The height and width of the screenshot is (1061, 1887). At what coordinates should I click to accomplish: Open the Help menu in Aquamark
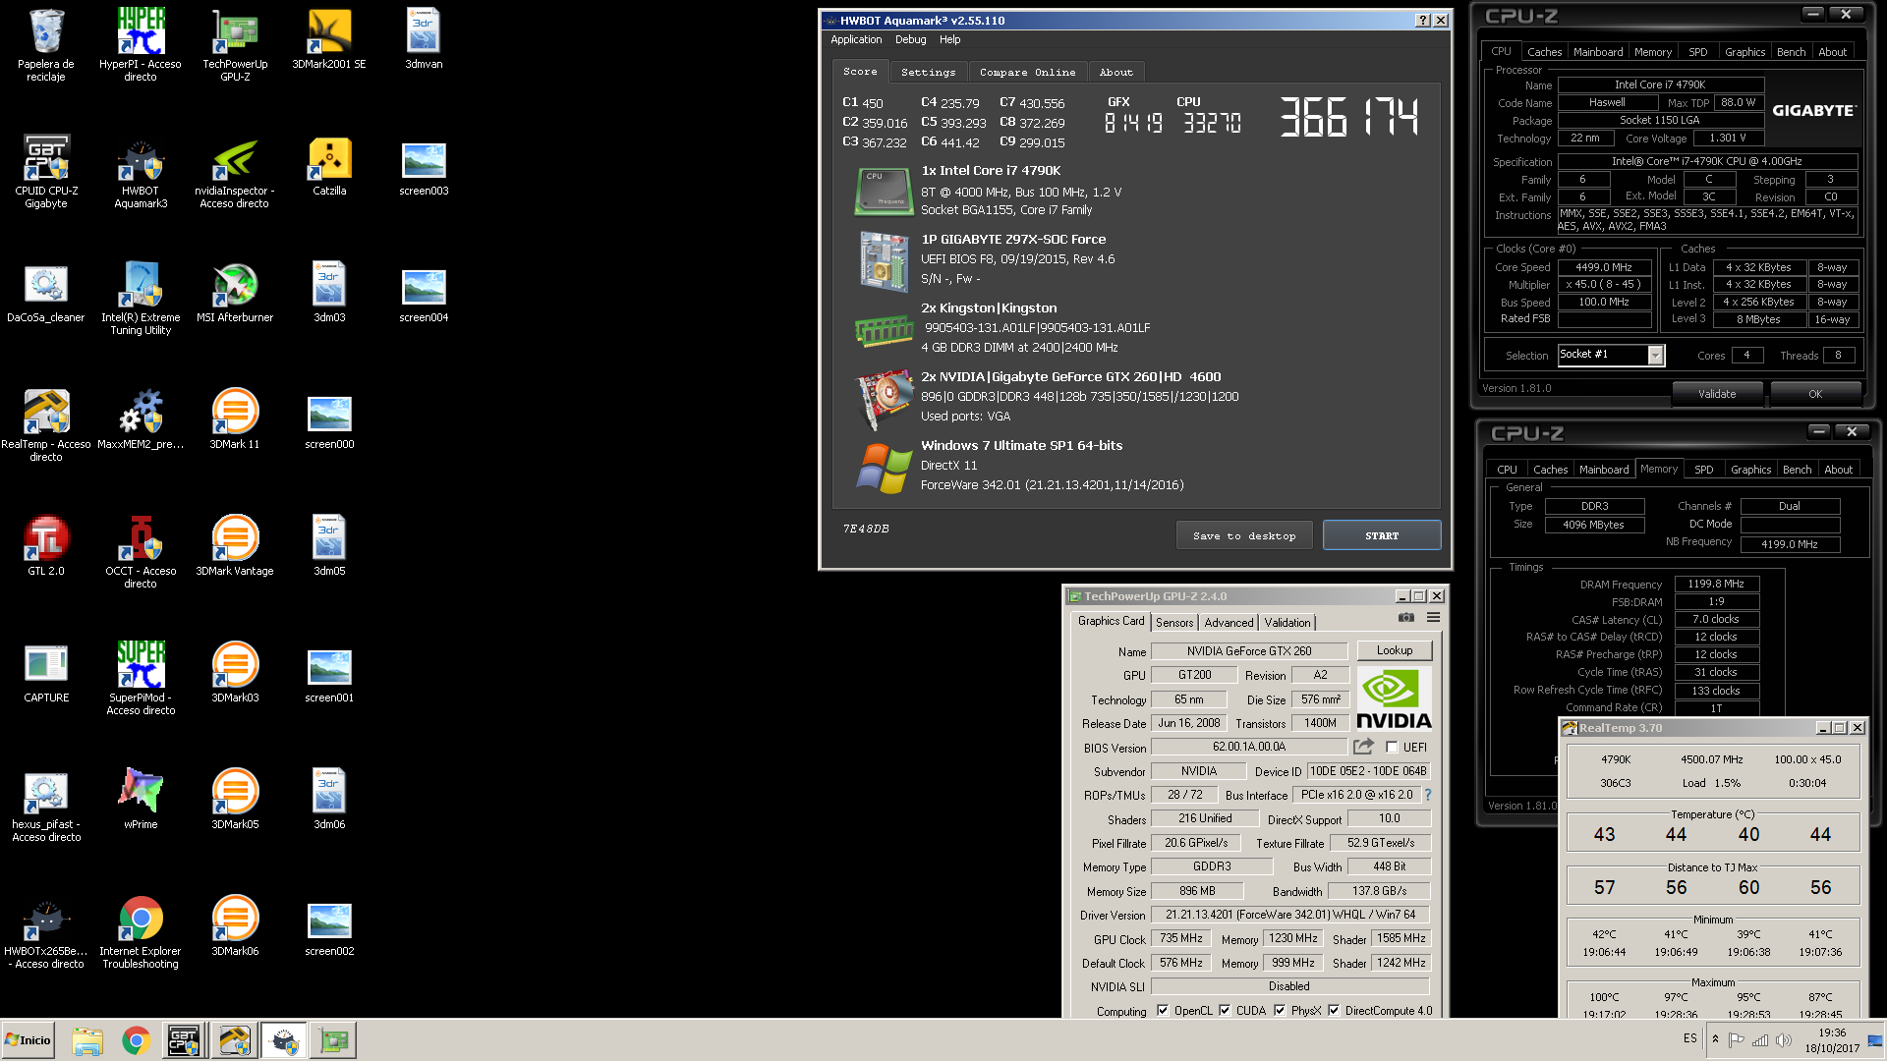click(x=949, y=39)
